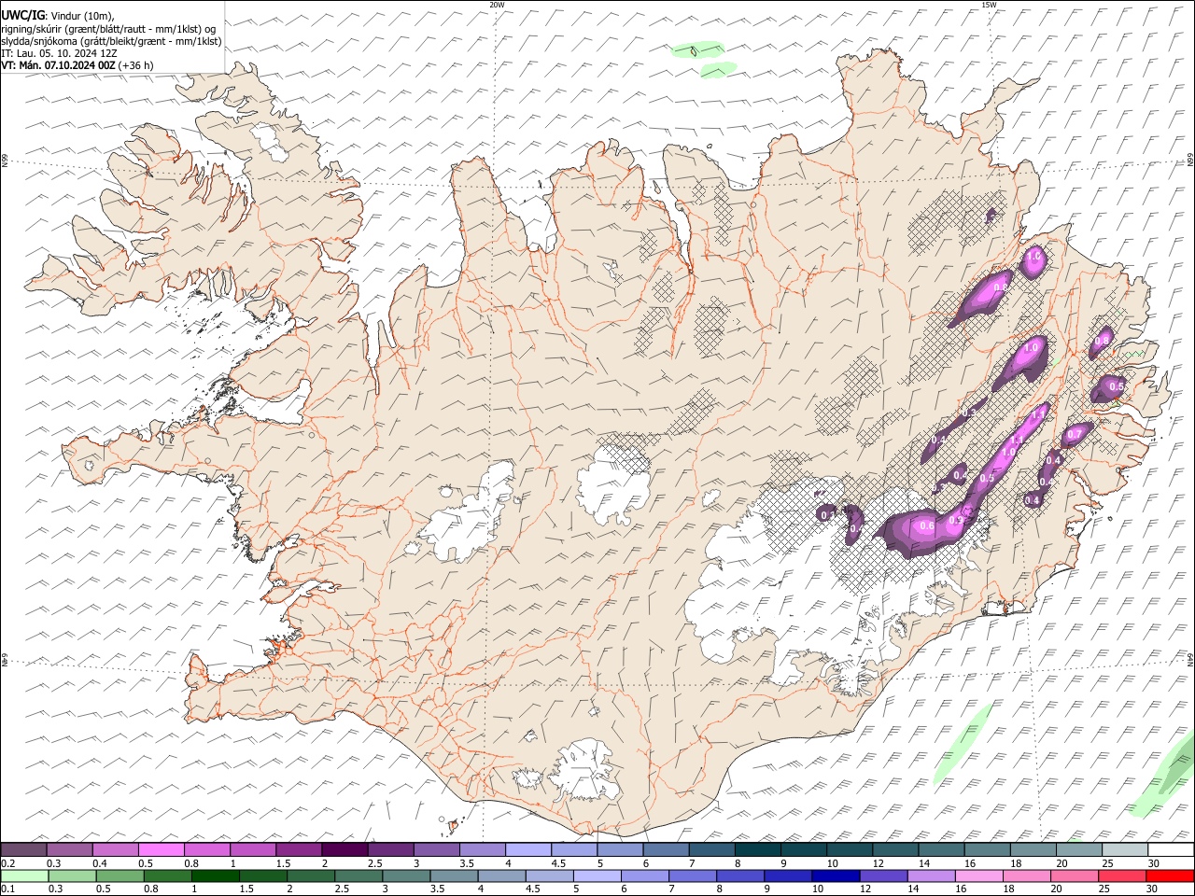Click the UWC/IG title text
Screen dimensions: 1195x896
[22, 15]
